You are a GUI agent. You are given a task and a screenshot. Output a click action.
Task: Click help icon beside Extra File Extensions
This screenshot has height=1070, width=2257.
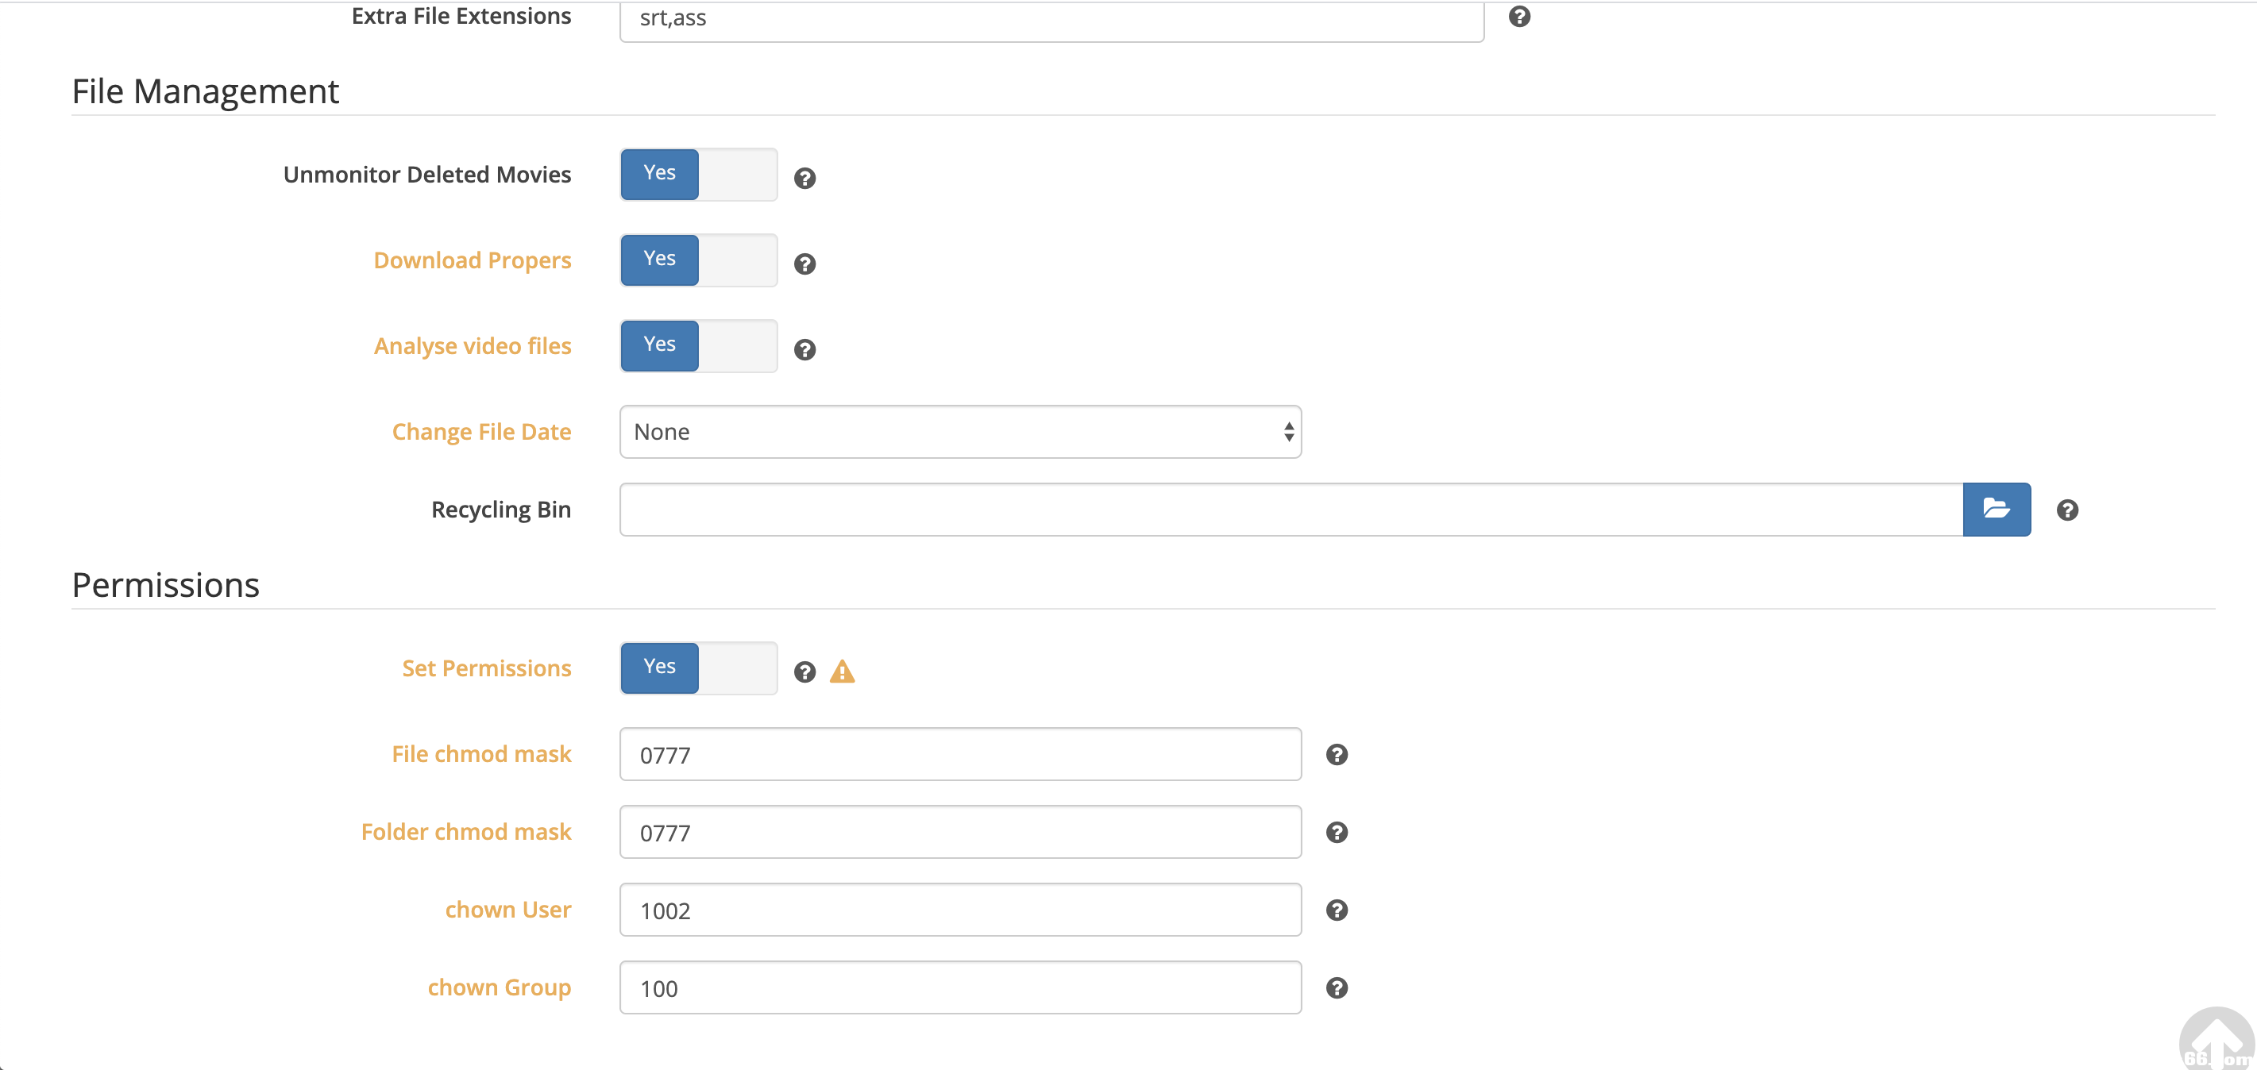point(1519,17)
